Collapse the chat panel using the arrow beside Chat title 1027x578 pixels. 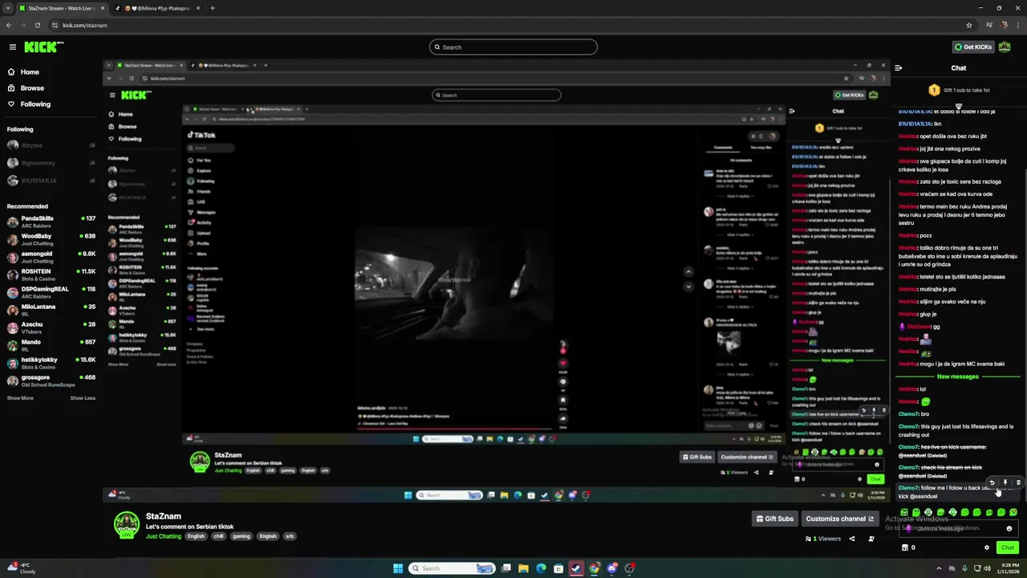tap(899, 68)
